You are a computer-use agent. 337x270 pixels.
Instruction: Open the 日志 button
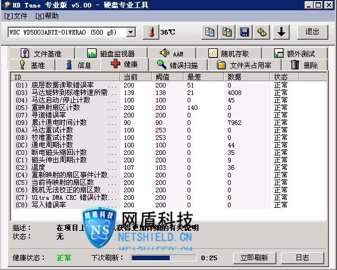pyautogui.click(x=302, y=257)
